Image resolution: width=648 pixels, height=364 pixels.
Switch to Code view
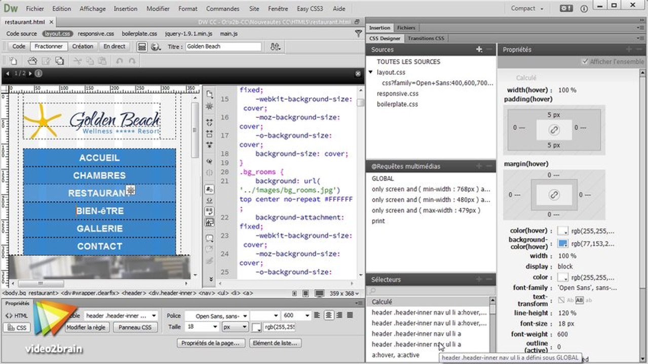coord(19,47)
